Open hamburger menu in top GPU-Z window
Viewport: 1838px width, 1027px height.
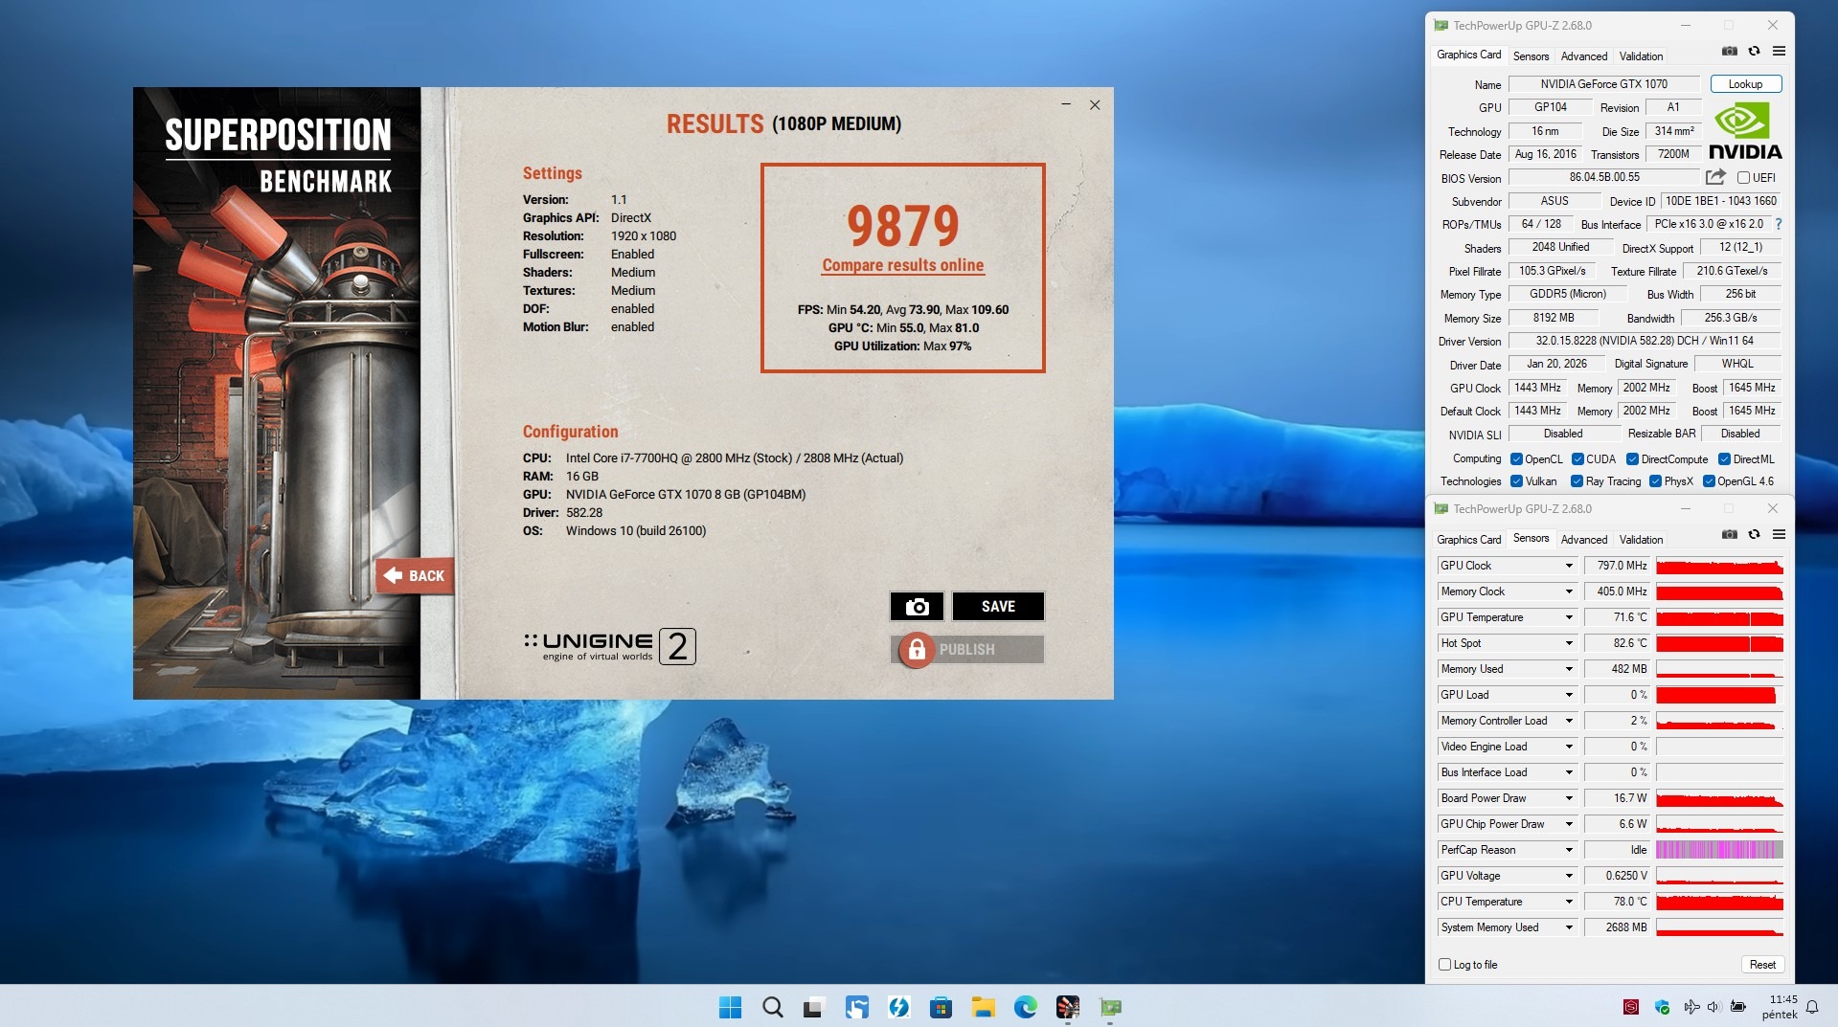tap(1779, 52)
